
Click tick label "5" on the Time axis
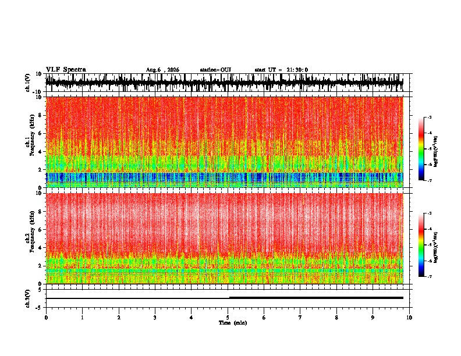tap(228, 318)
